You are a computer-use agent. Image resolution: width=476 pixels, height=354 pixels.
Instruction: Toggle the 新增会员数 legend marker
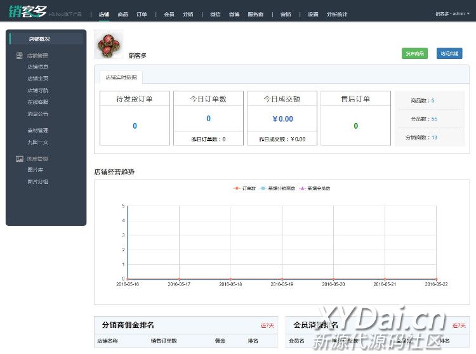pyautogui.click(x=302, y=188)
